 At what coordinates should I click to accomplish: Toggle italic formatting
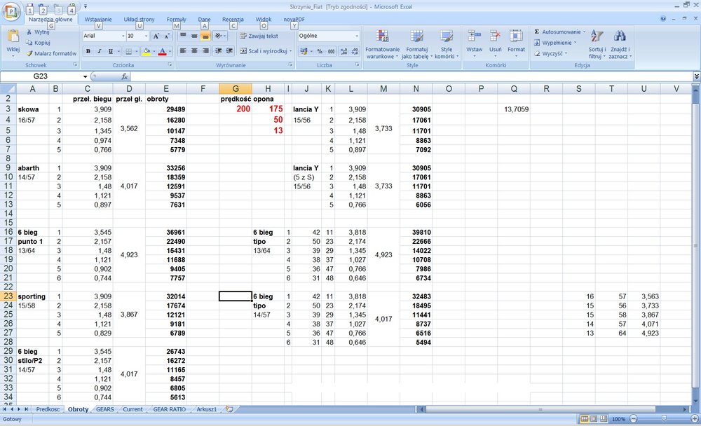tap(100, 51)
